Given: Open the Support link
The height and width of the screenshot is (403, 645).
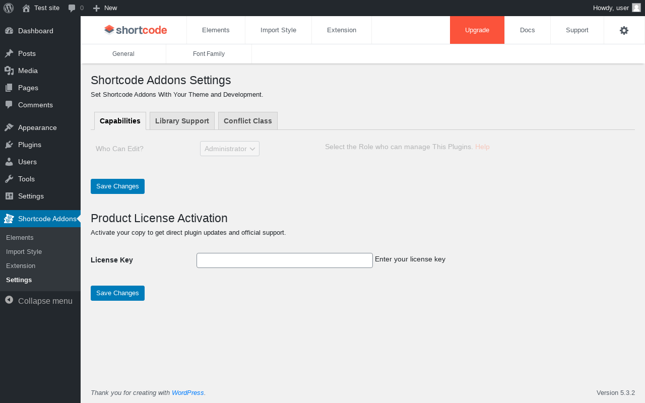Looking at the screenshot, I should 577,30.
